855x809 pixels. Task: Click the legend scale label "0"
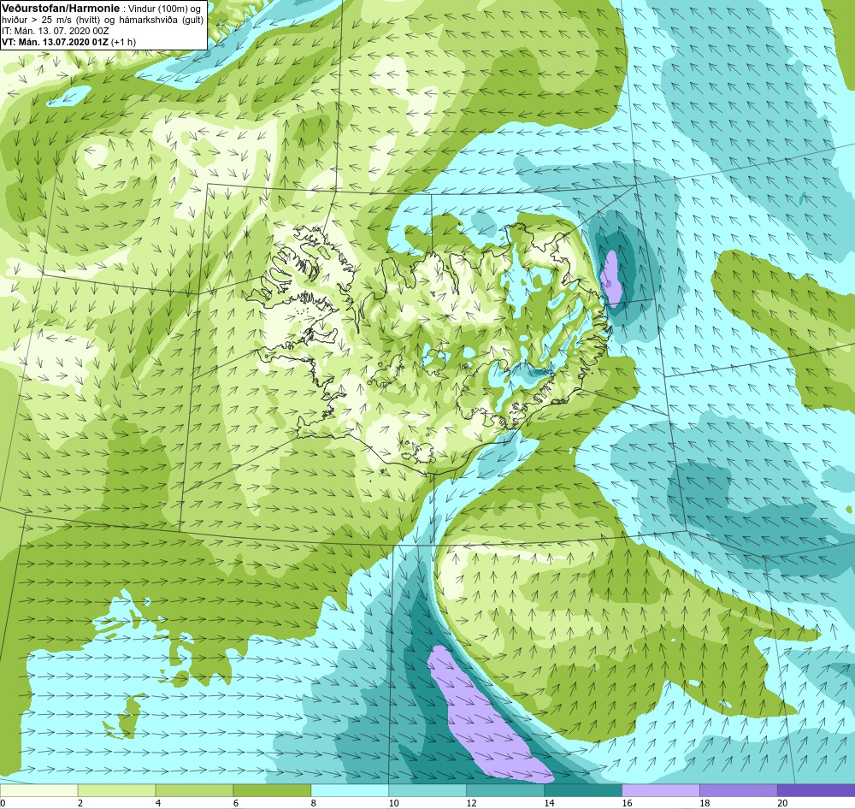(x=3, y=803)
